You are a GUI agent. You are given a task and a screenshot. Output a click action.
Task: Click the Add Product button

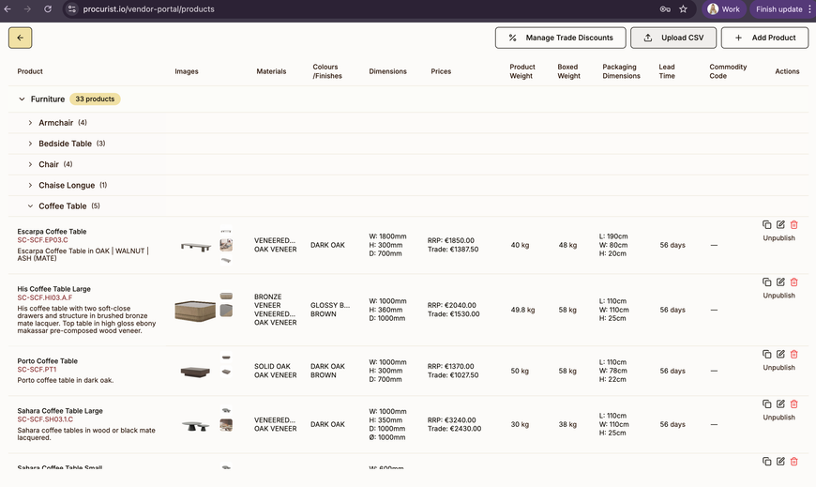[x=764, y=38]
